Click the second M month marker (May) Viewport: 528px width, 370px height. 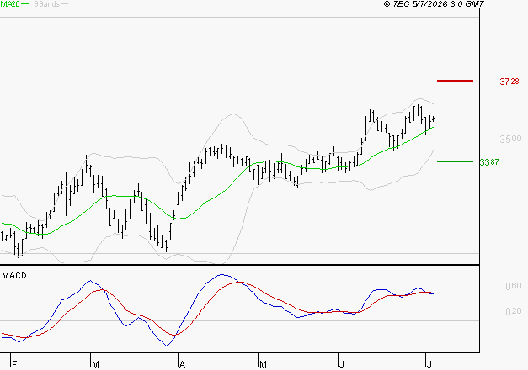pyautogui.click(x=263, y=364)
